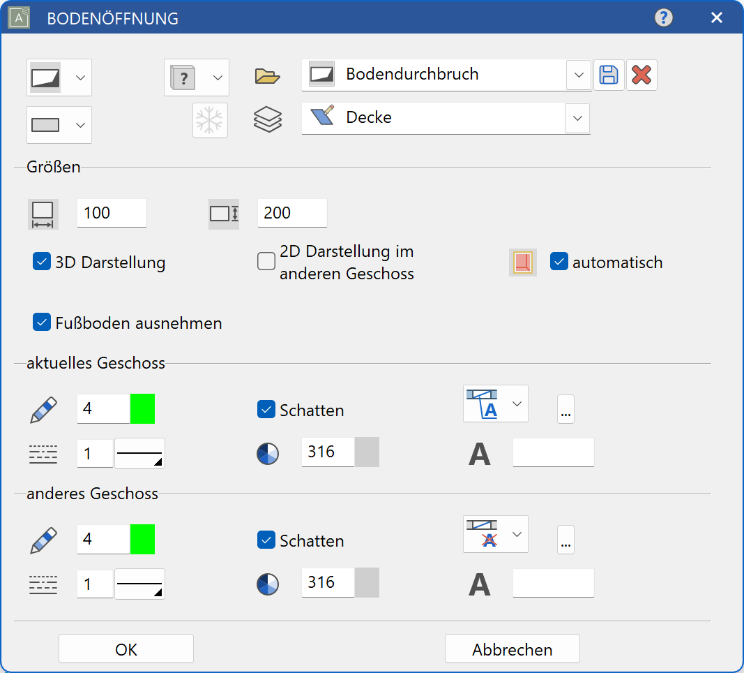Close the Bodenöffnung dialog
The width and height of the screenshot is (744, 673).
click(x=717, y=18)
